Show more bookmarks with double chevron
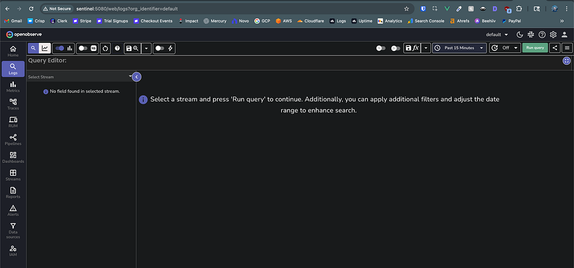Screen dimensions: 574x268 562,21
